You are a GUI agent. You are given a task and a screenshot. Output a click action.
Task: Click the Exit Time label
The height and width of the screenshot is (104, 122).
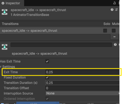(11, 72)
